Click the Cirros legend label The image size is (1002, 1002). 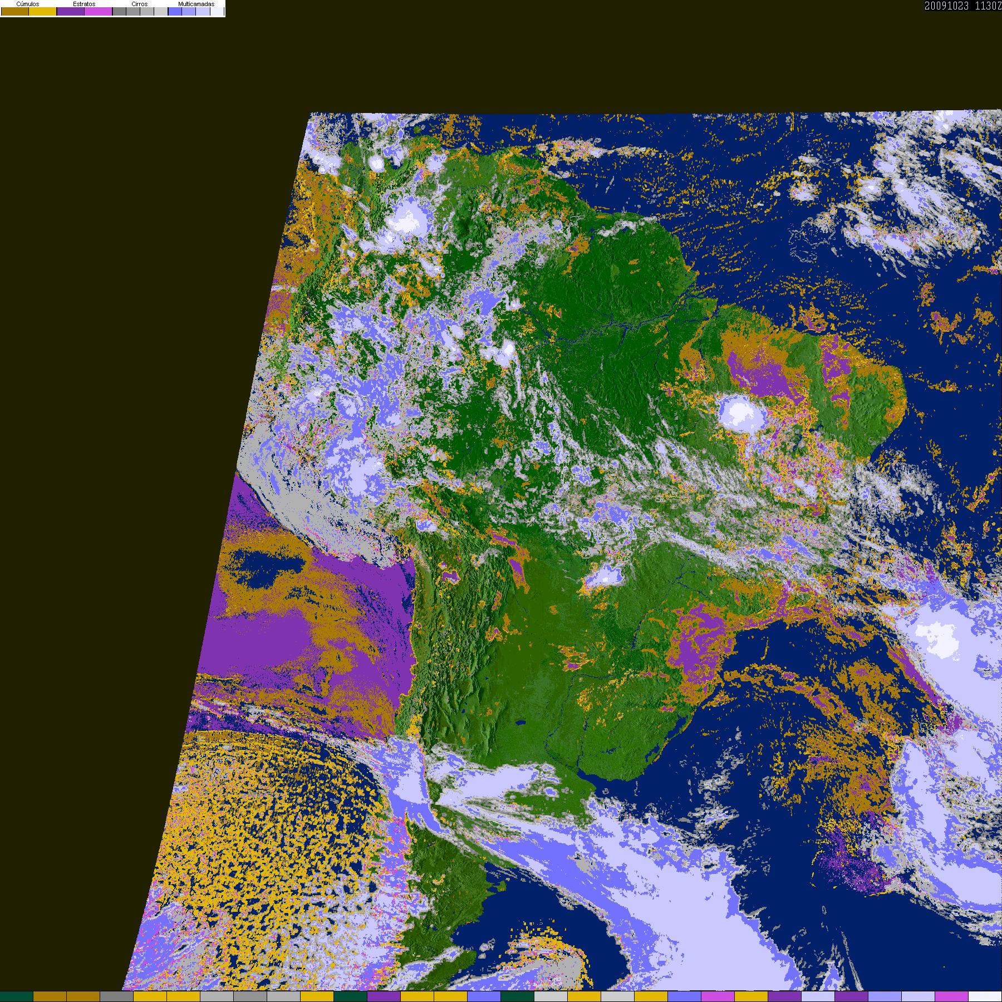pos(140,4)
